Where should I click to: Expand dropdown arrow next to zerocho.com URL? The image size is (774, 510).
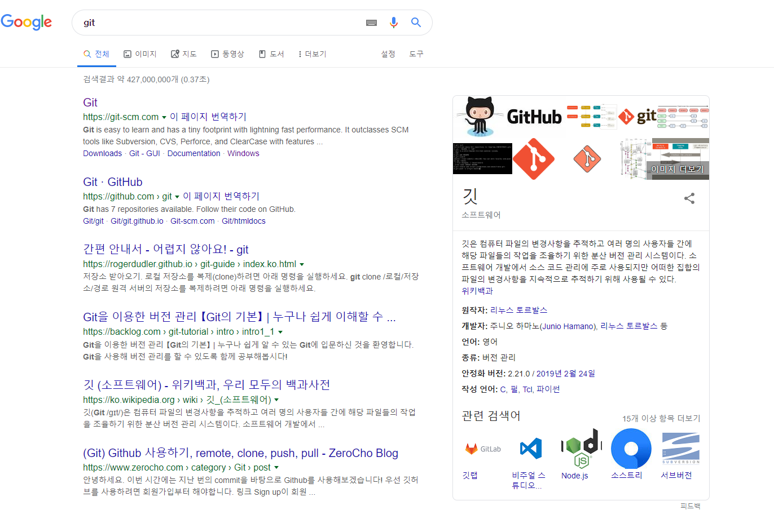(x=276, y=468)
